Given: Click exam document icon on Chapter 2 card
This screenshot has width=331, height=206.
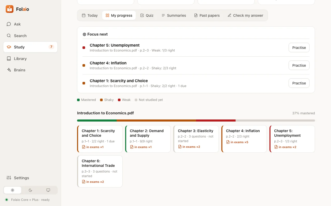Looking at the screenshot, I should click(x=132, y=147).
